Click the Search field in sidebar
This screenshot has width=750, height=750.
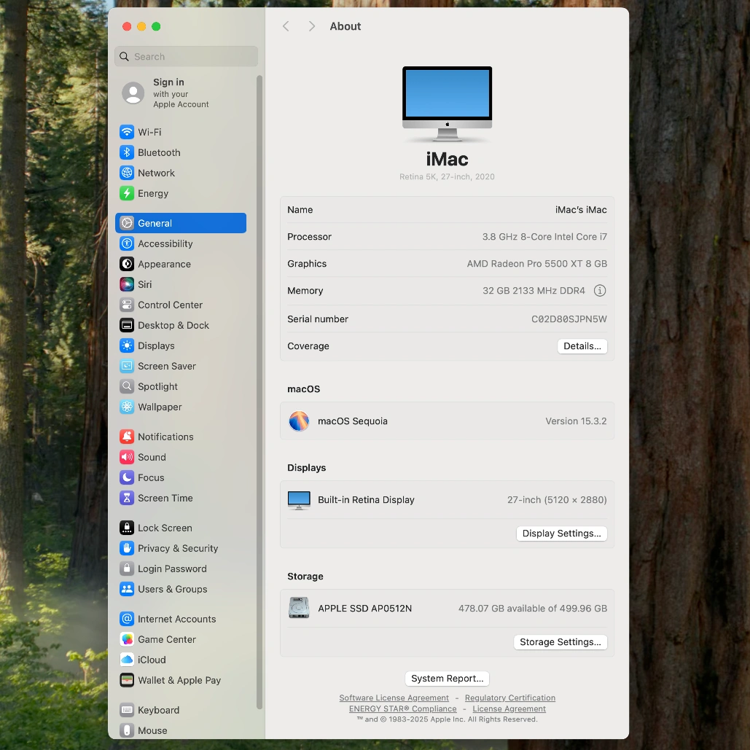(187, 57)
